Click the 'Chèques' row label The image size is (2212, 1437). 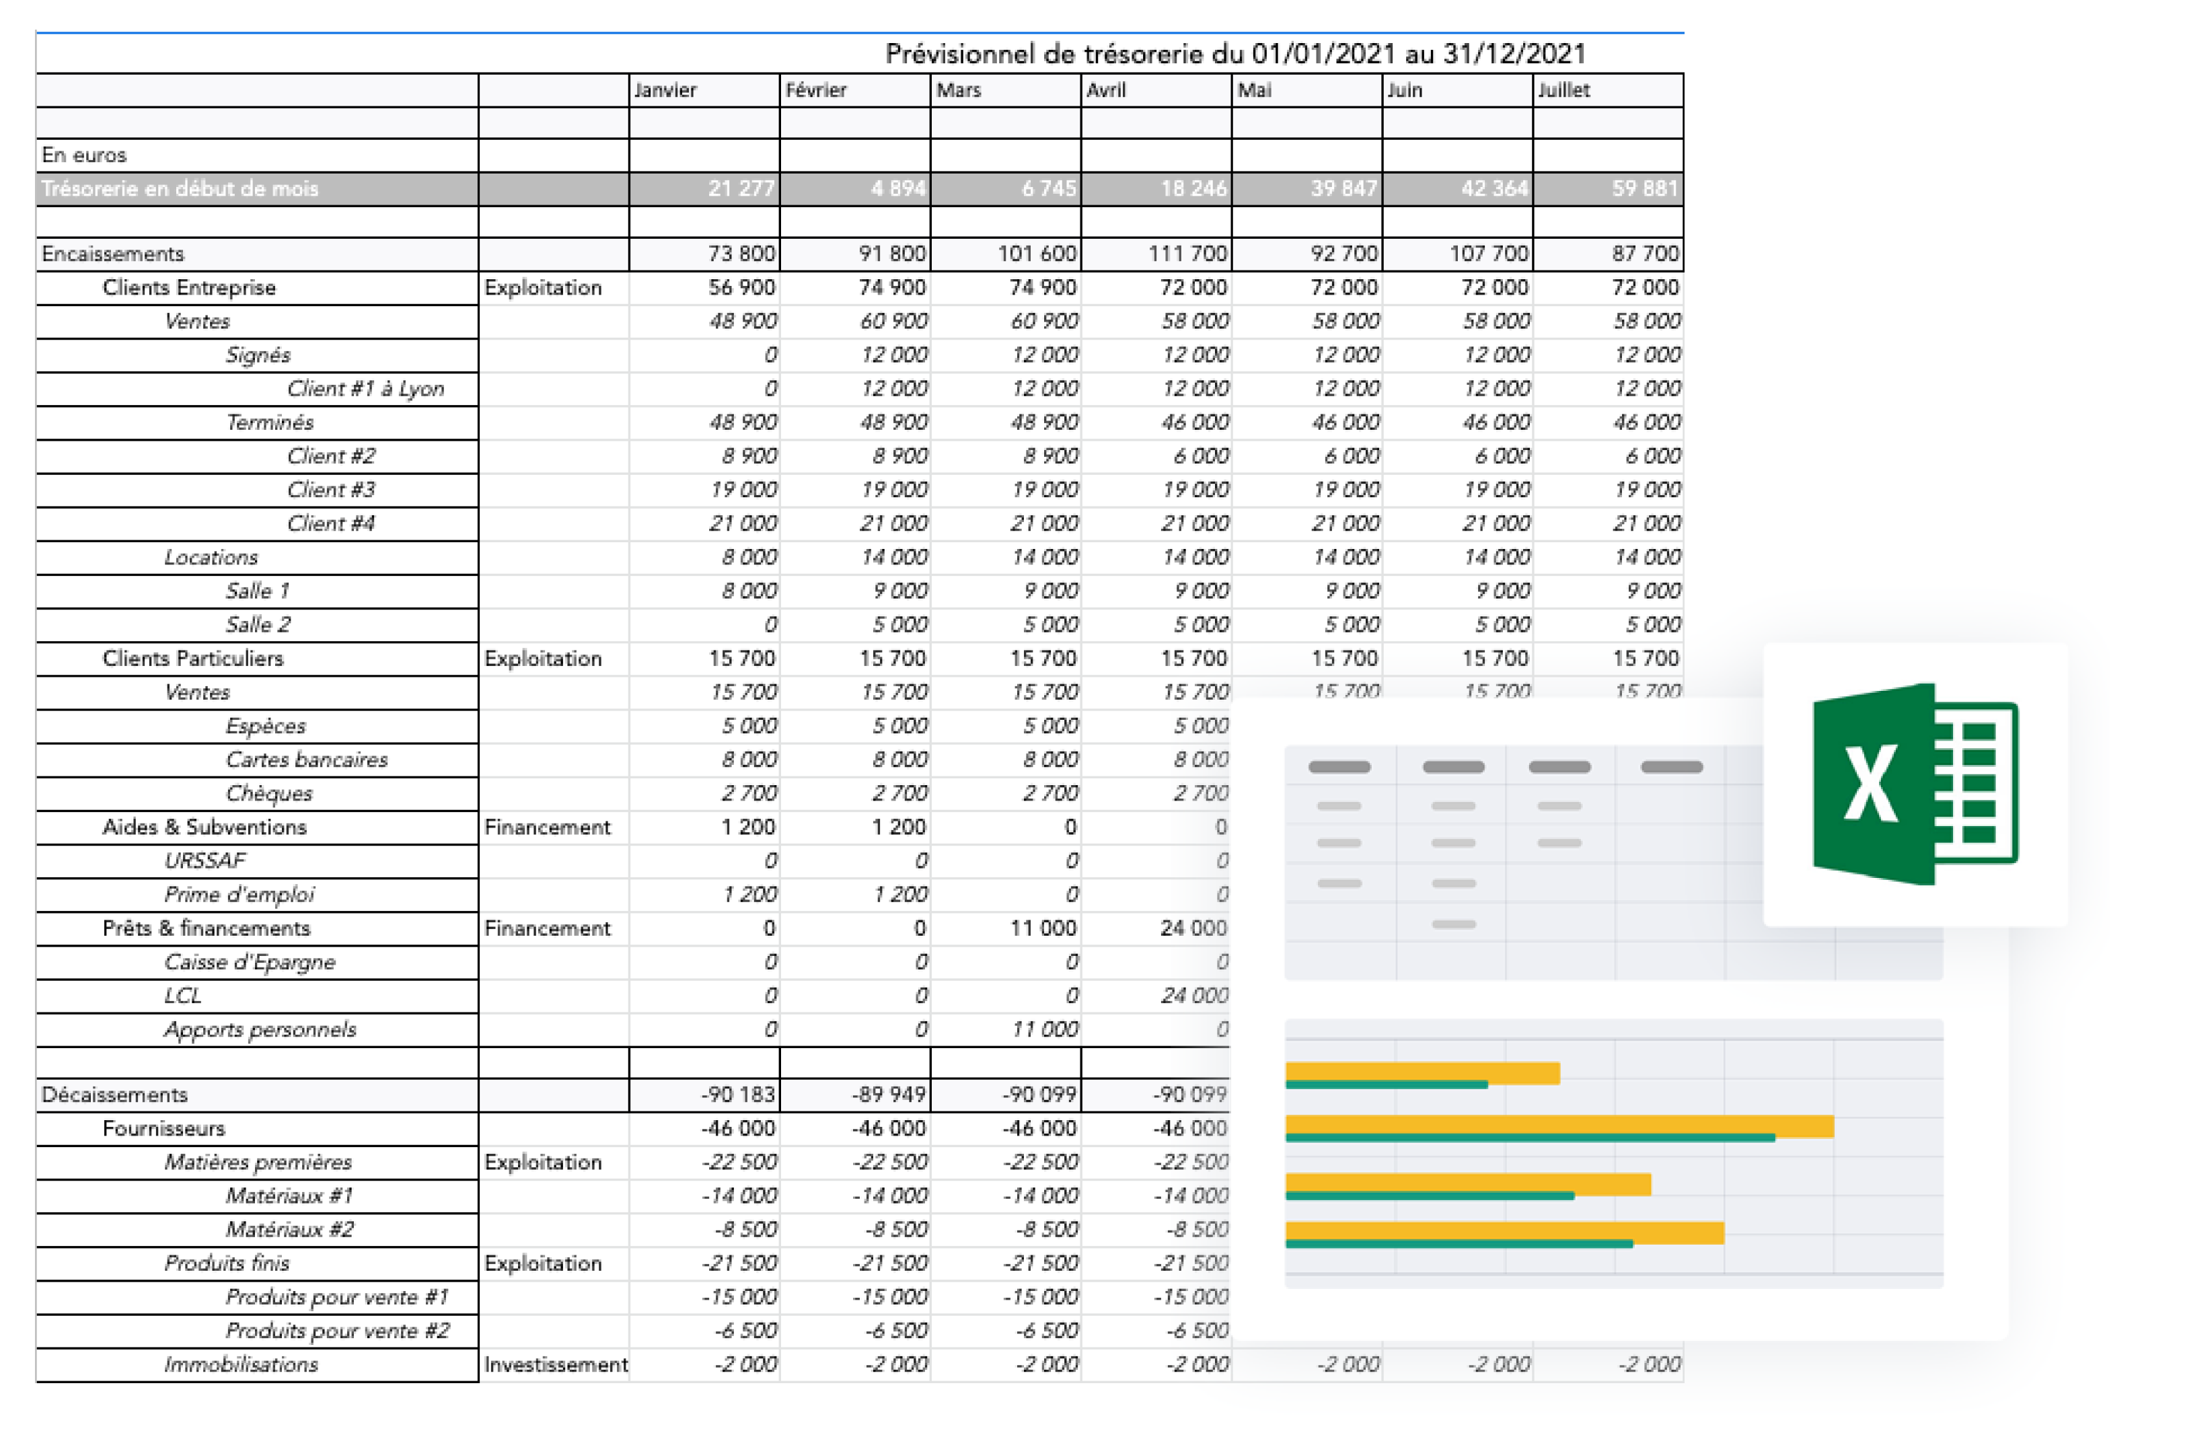pos(258,794)
